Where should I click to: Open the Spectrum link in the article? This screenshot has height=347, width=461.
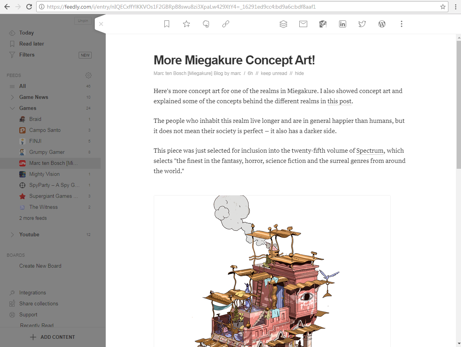[x=370, y=151]
